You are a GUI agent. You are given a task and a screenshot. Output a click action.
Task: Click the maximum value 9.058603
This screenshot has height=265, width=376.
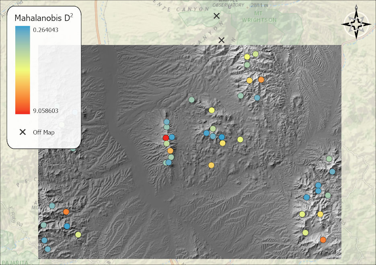pos(45,110)
